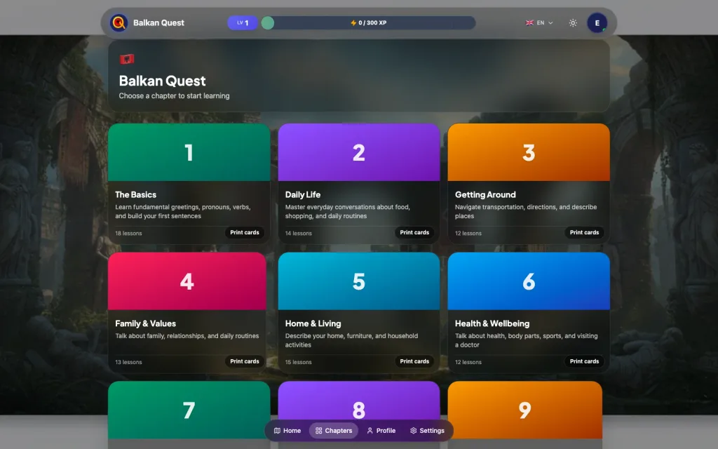Click the Albanian flag icon
Image resolution: width=718 pixels, height=449 pixels.
click(127, 59)
